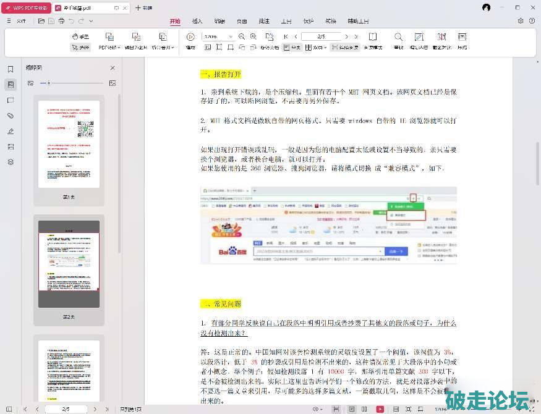Screen dimensions: 541x414
Task: Switch to the Insert ribbon tab
Action: (x=197, y=21)
